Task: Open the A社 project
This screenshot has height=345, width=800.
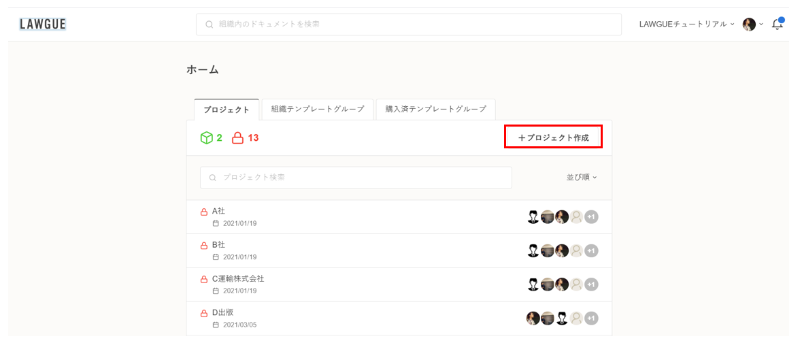Action: [x=218, y=211]
